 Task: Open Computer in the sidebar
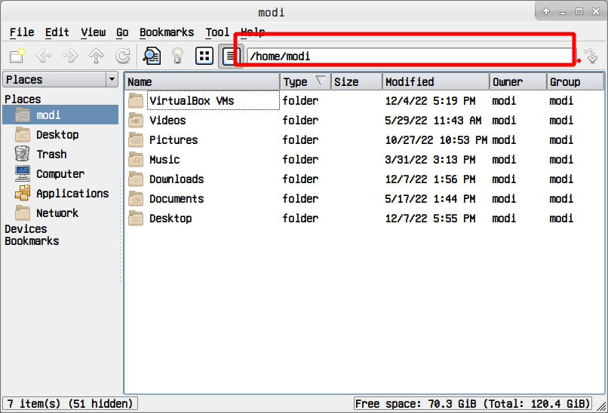pyautogui.click(x=60, y=173)
